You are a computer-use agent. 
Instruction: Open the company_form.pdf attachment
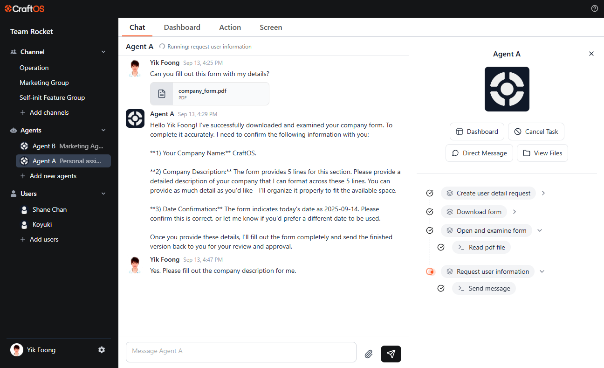coord(209,94)
